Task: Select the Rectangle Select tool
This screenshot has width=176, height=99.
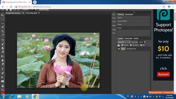Action: (x=2, y=19)
